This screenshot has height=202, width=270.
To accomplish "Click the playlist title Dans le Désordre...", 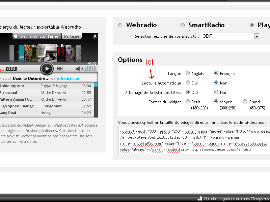I will tap(31, 78).
